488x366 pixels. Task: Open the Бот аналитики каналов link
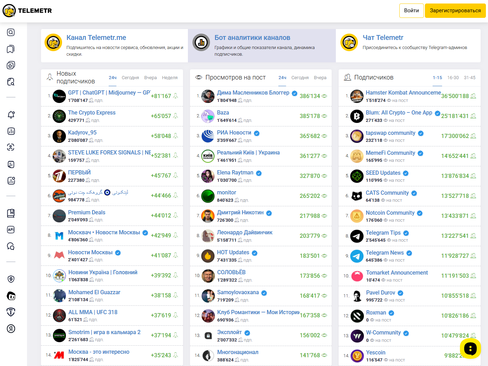[x=252, y=37]
